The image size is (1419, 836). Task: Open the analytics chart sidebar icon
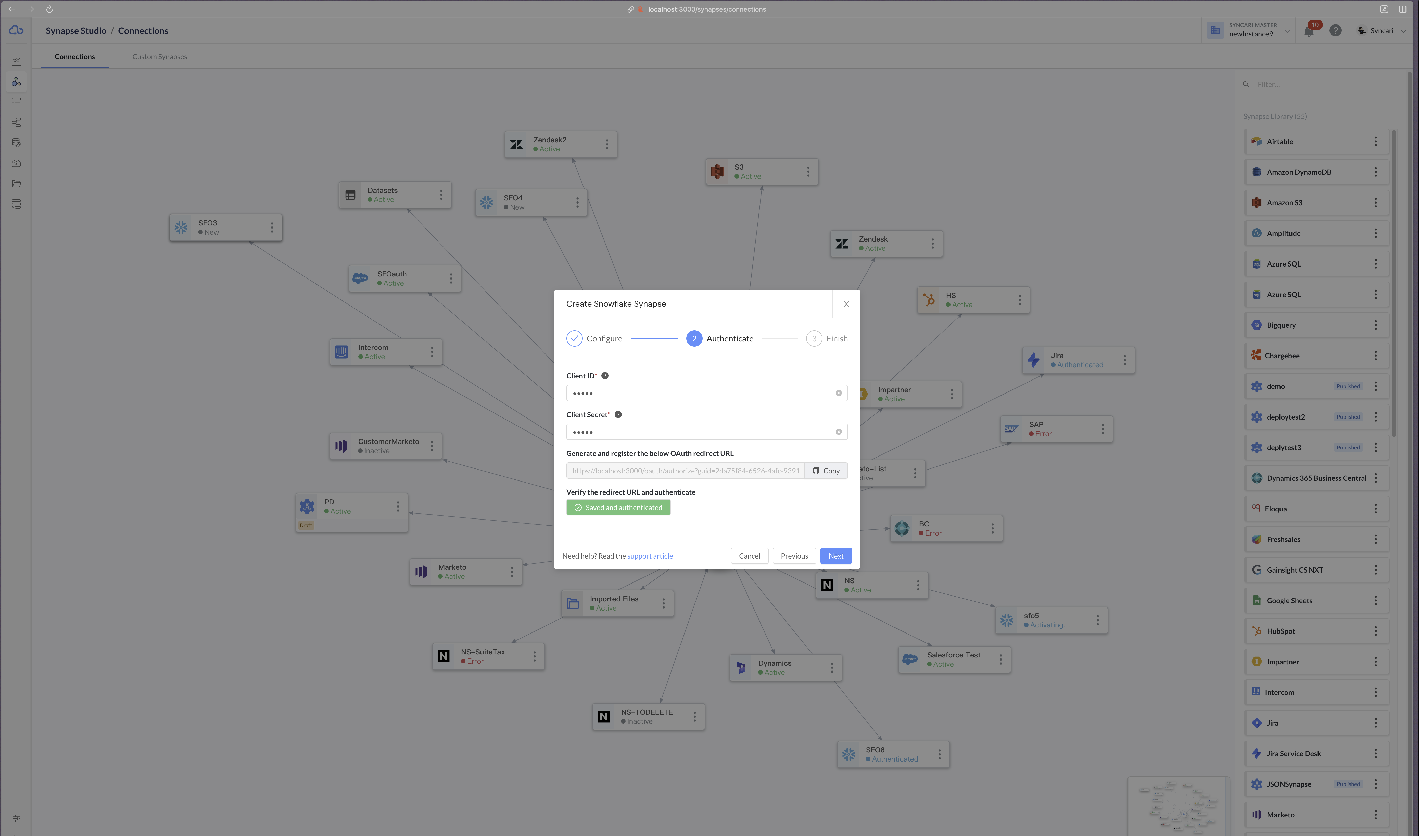(16, 61)
